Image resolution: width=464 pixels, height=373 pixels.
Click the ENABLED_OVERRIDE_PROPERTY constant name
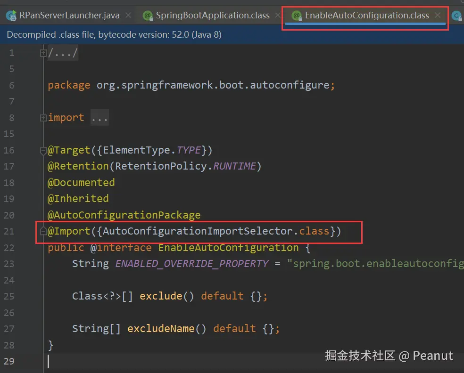[x=192, y=263]
